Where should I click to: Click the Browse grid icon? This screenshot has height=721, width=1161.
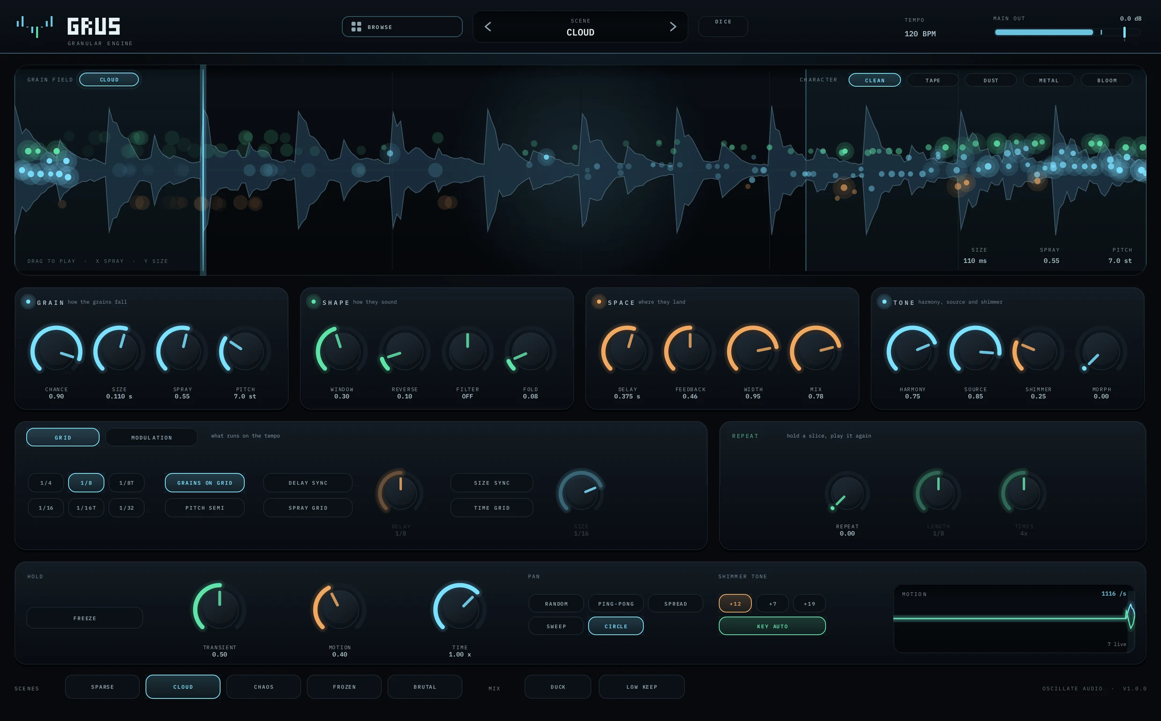click(356, 27)
